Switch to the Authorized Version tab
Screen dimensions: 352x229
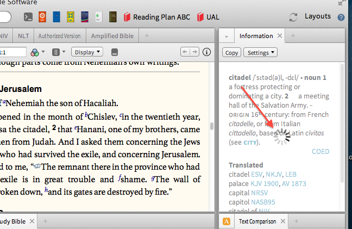click(60, 36)
